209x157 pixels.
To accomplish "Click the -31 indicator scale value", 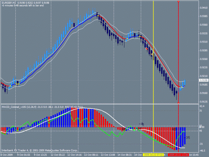I will tap(201, 144).
